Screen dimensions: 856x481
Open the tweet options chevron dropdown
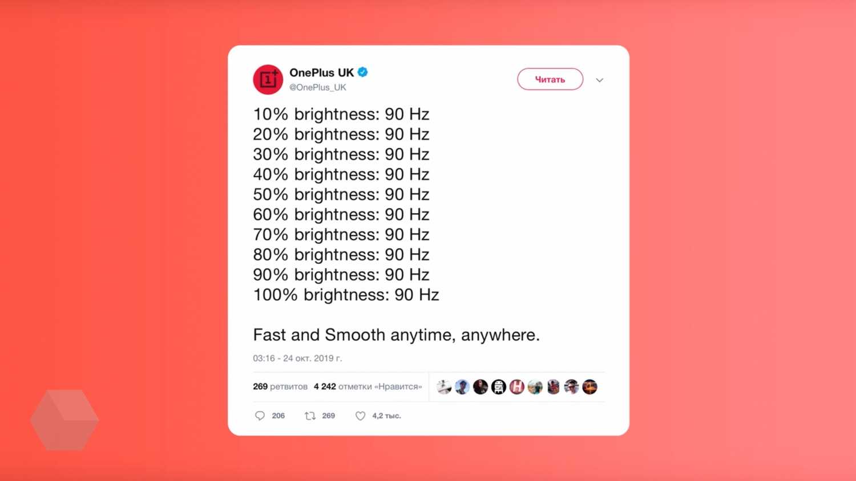599,80
